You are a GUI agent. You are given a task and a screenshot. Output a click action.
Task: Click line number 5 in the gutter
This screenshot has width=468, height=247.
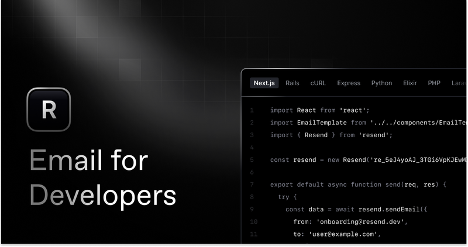tap(252, 160)
